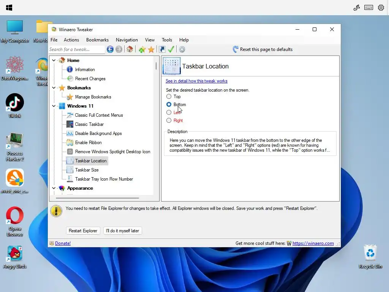Select Classic Full Context Menus tweak
Screen dimensions: 389x292
[99, 115]
